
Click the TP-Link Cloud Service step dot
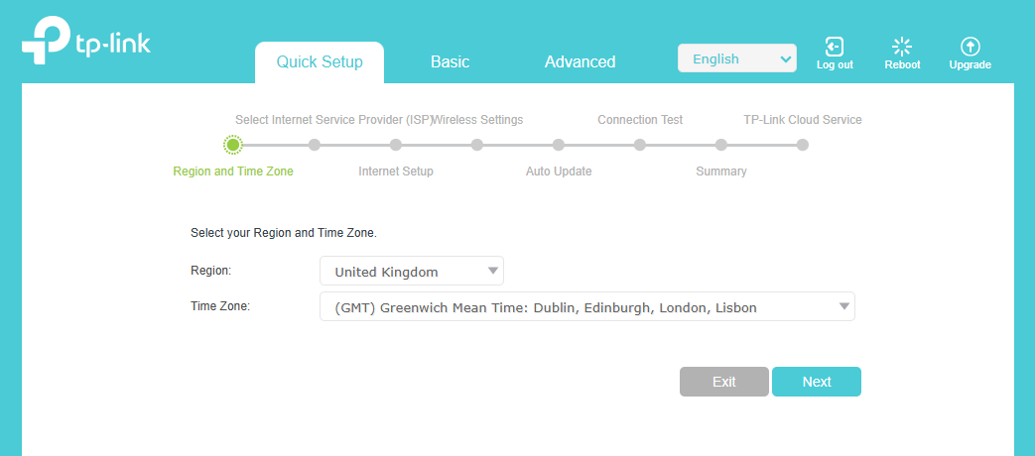[x=802, y=145]
